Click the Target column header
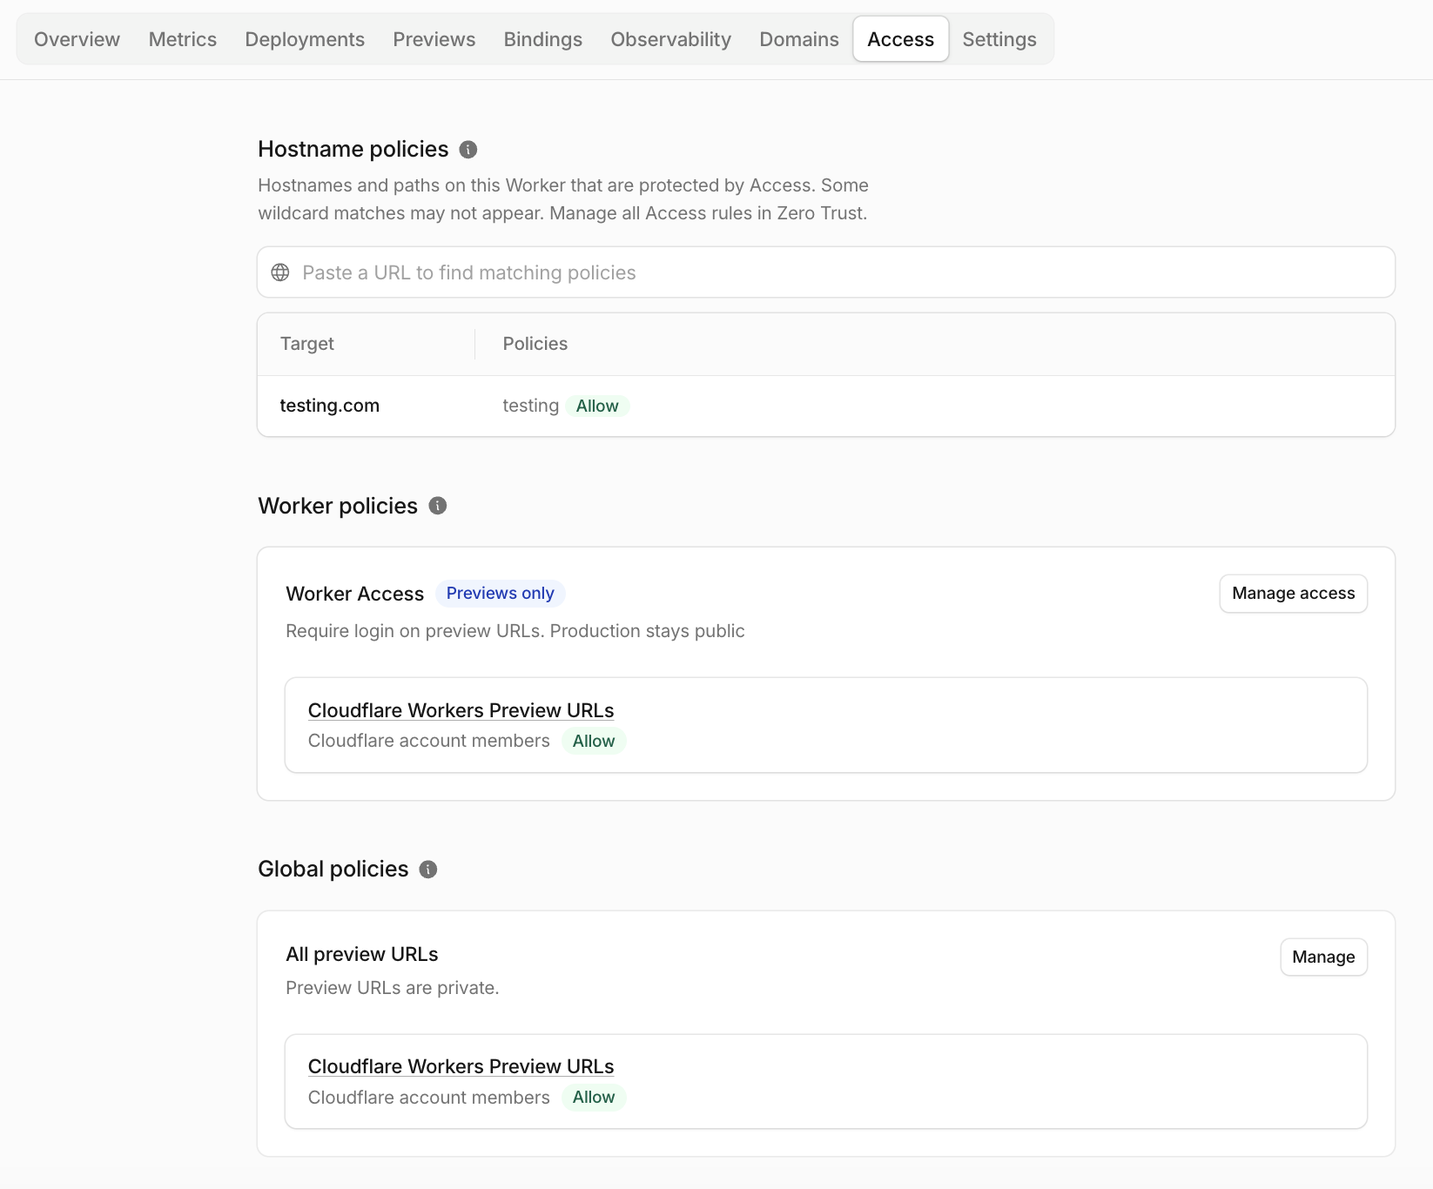 (x=307, y=344)
